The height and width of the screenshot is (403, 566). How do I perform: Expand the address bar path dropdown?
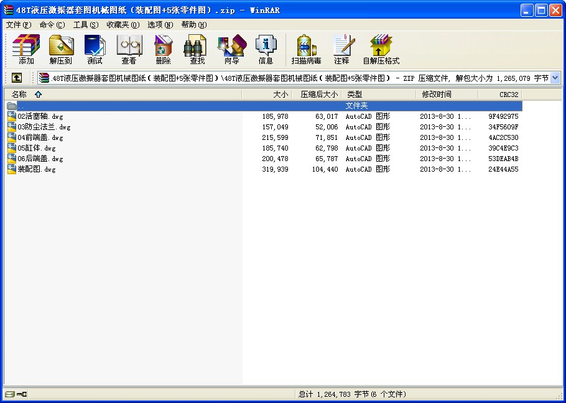tap(555, 78)
